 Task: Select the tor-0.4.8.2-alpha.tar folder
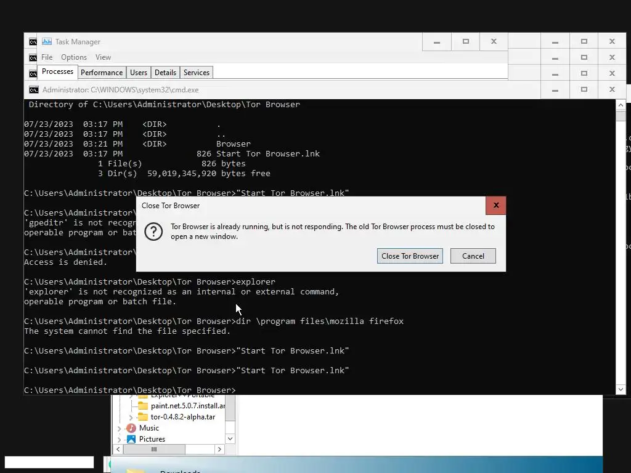coord(182,417)
